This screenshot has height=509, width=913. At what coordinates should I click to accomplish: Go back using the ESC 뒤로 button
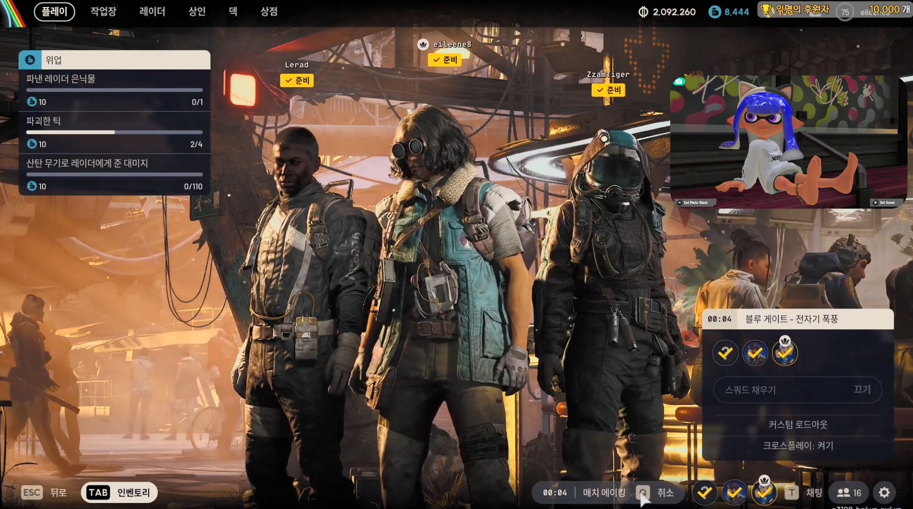pos(44,492)
